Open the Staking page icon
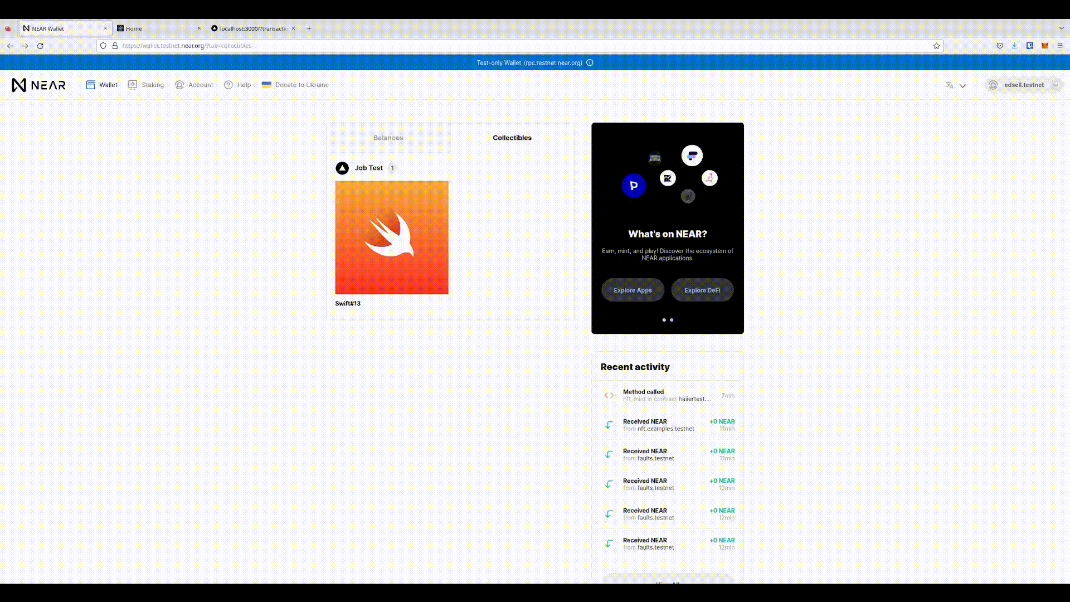Screen dimensions: 1070x602 click(x=133, y=85)
